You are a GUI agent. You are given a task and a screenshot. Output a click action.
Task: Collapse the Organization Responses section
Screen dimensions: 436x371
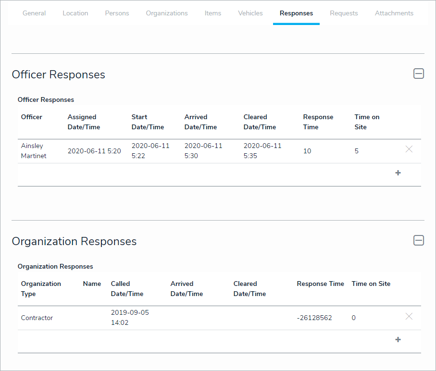click(x=419, y=240)
